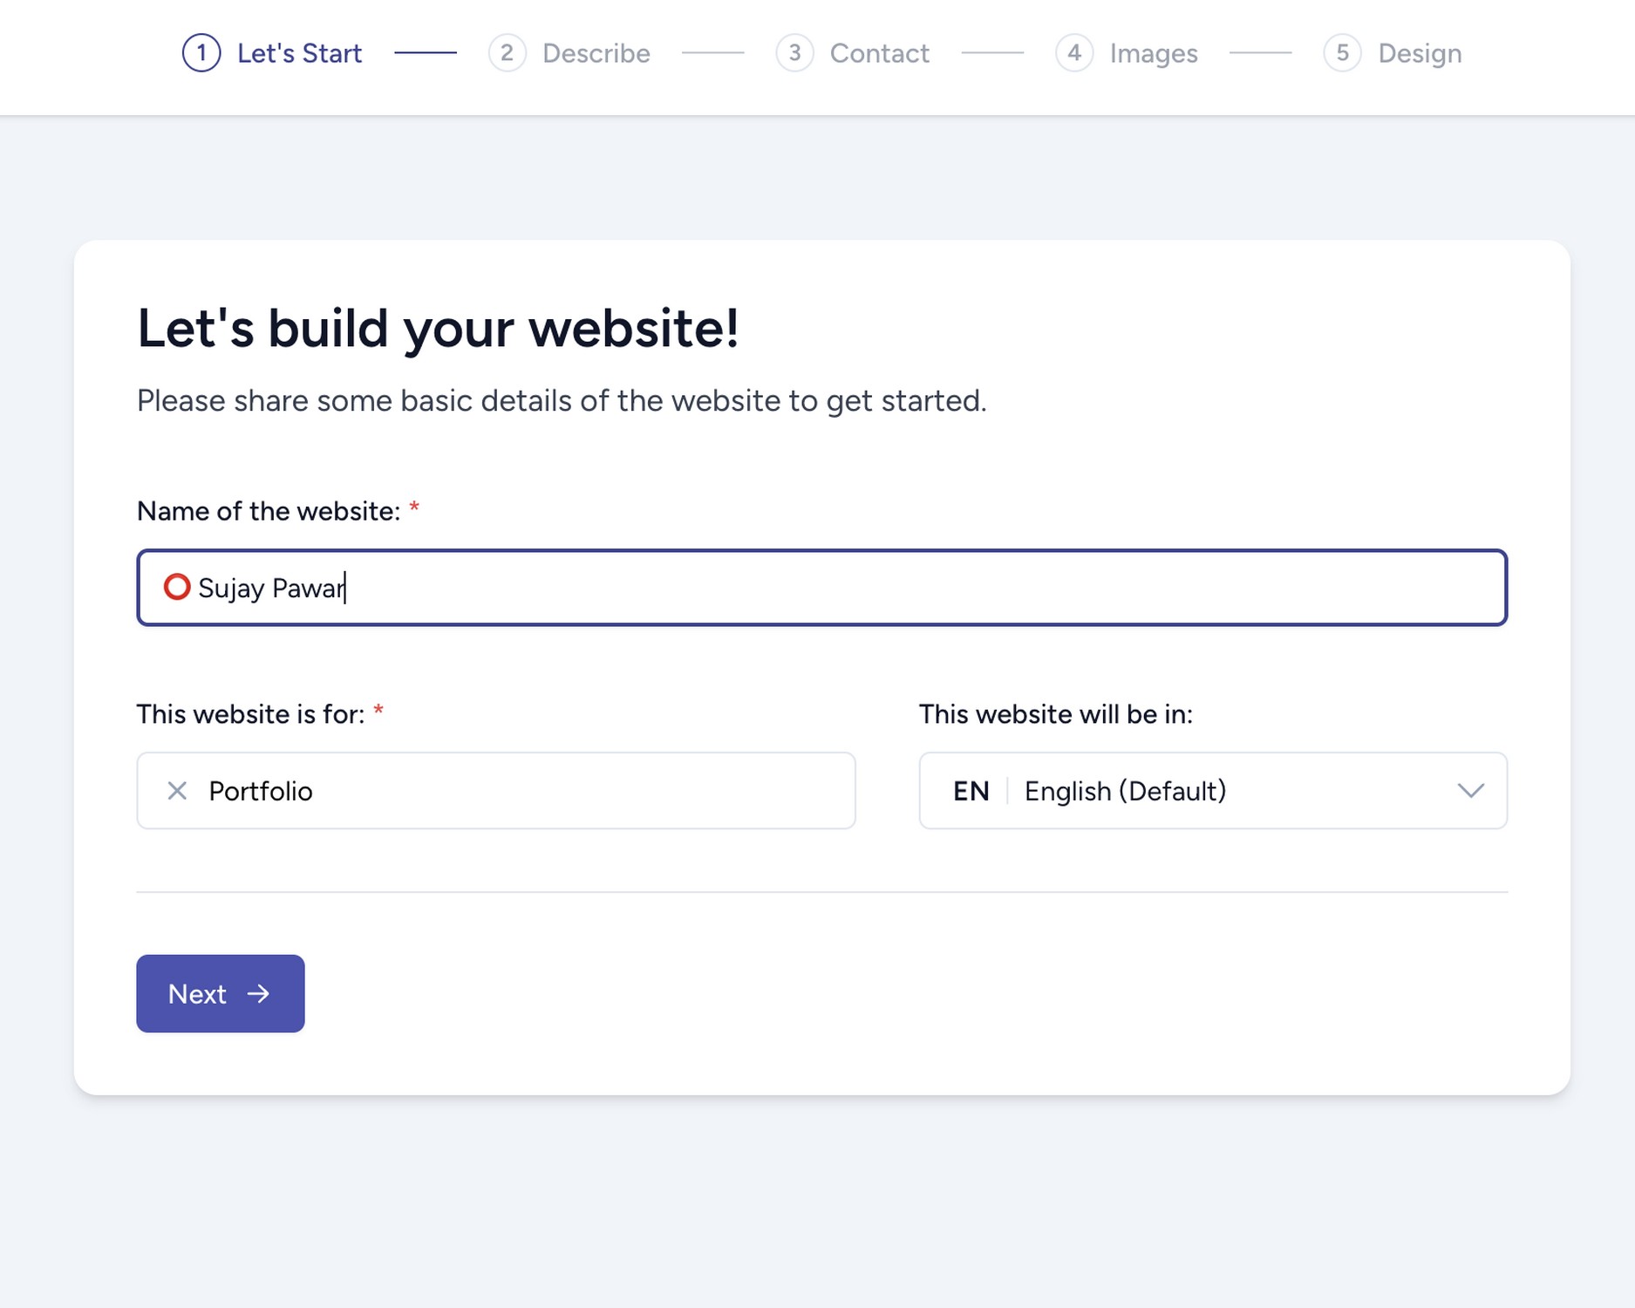Open the website language dropdown
This screenshot has height=1308, width=1635.
1212,790
